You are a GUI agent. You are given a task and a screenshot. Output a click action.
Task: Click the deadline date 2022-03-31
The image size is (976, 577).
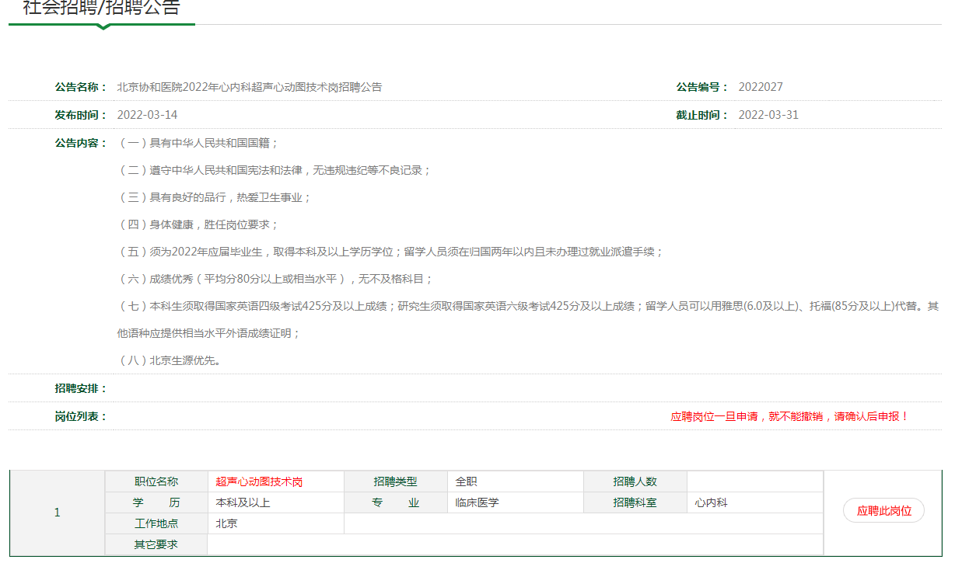768,115
